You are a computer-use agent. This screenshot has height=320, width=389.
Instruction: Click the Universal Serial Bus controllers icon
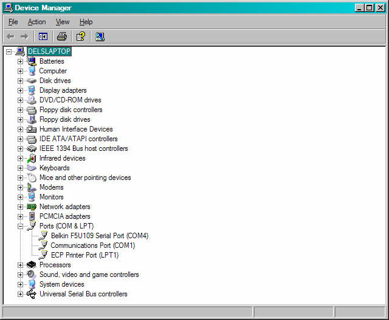pos(32,294)
